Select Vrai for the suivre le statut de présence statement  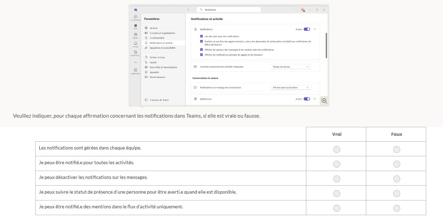336,194
